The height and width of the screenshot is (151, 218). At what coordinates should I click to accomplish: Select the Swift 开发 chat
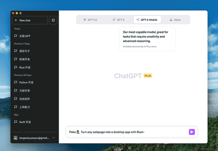tap(35, 122)
